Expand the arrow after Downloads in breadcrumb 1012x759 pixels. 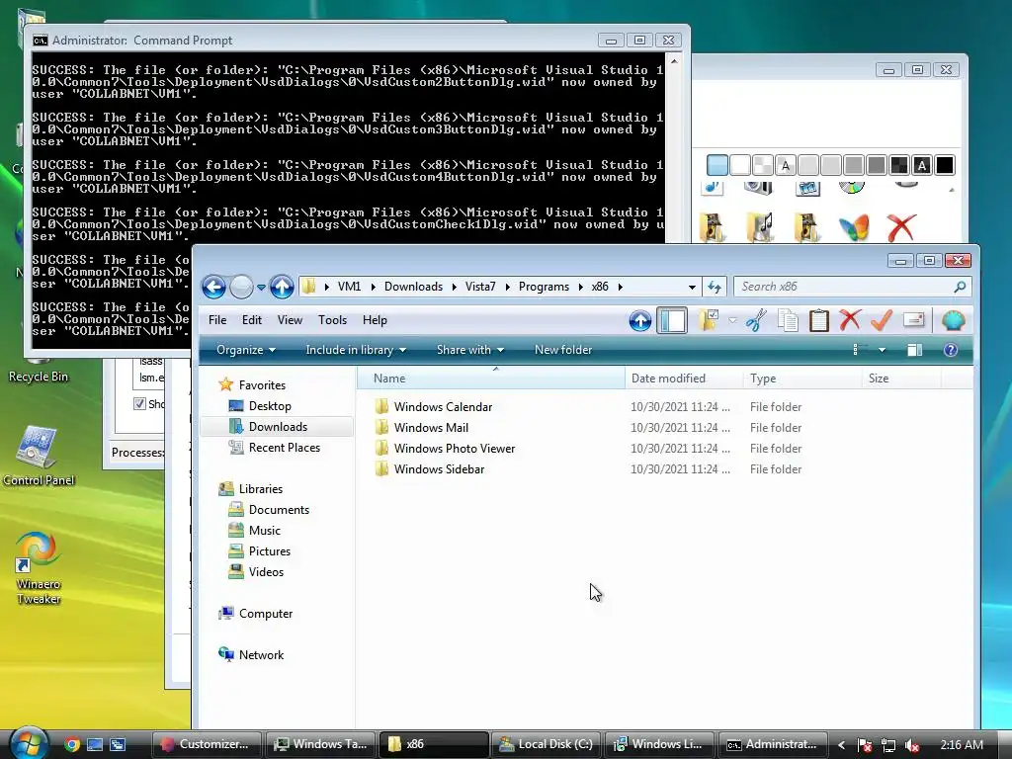tap(455, 287)
